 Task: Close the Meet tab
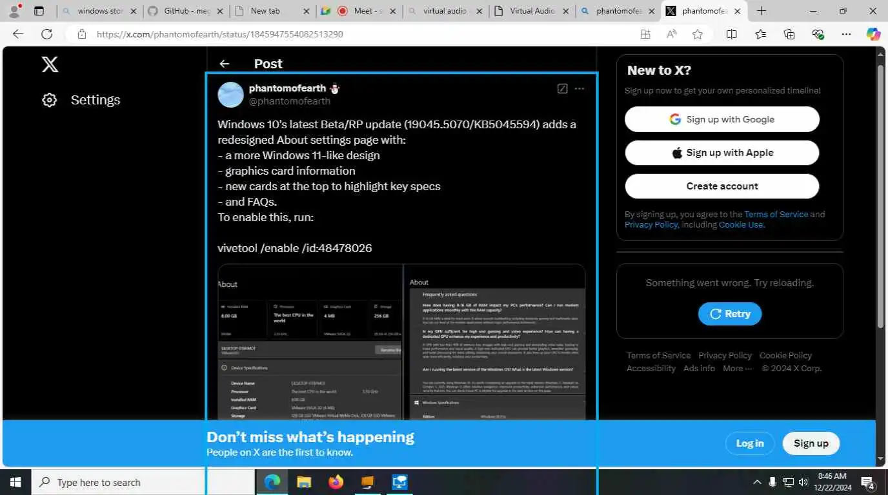point(392,11)
